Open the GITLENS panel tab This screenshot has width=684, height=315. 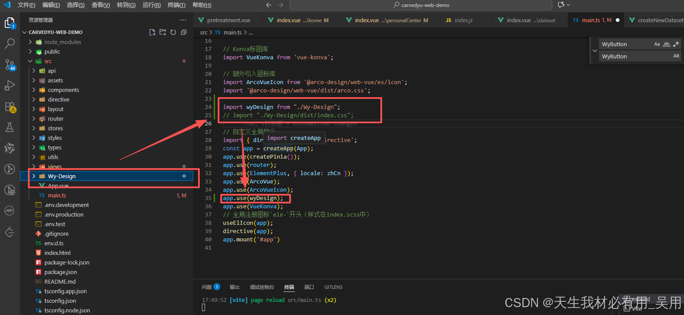pyautogui.click(x=333, y=287)
